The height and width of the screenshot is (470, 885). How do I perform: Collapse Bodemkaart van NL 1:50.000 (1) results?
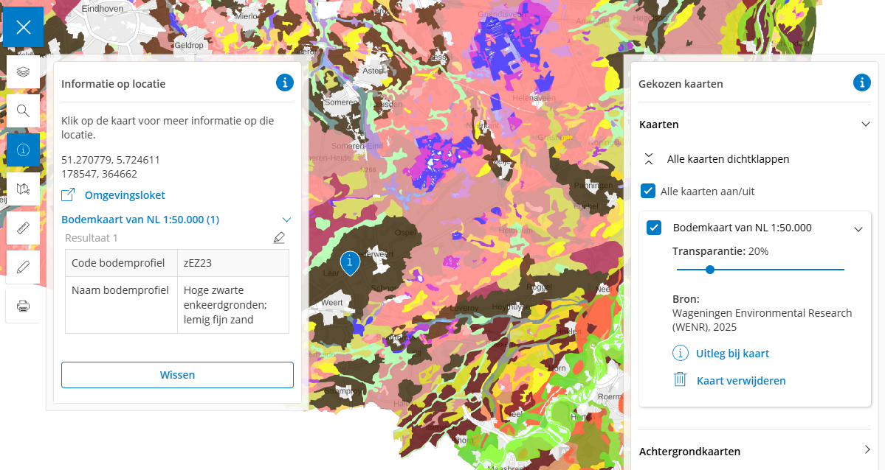tap(286, 220)
